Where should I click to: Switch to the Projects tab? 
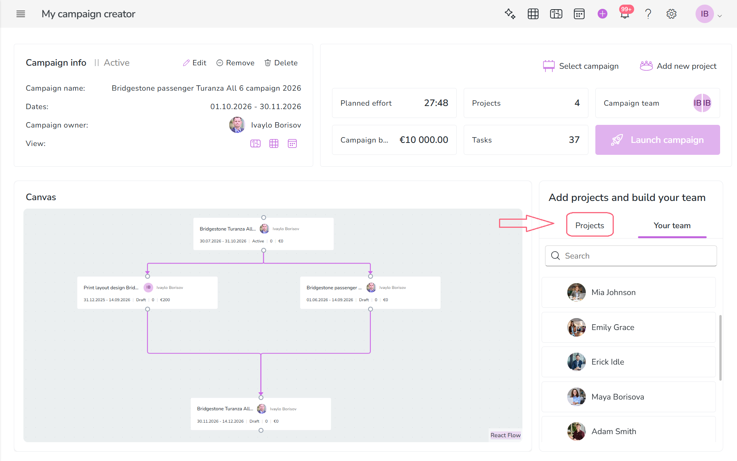pyautogui.click(x=590, y=226)
